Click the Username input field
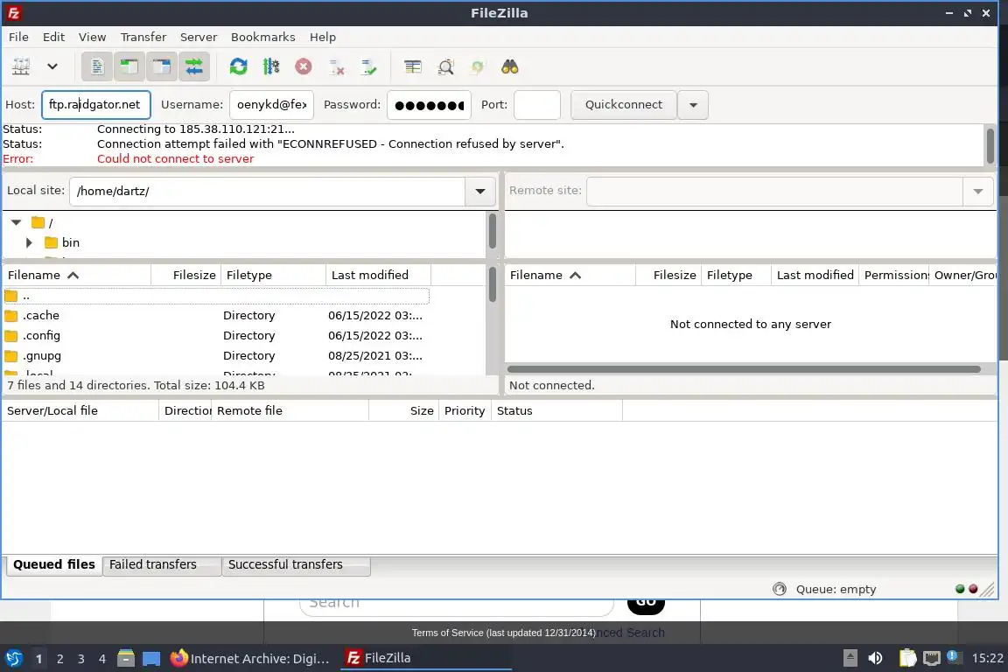The image size is (1008, 672). point(271,105)
